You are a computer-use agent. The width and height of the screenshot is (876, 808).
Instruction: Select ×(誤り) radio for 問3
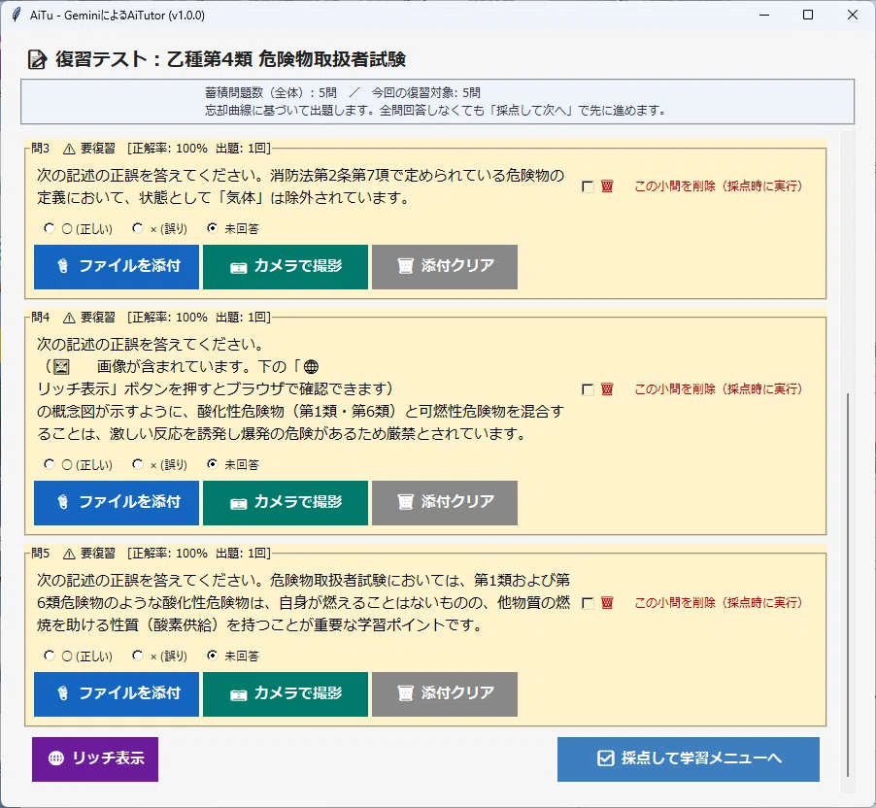point(138,228)
